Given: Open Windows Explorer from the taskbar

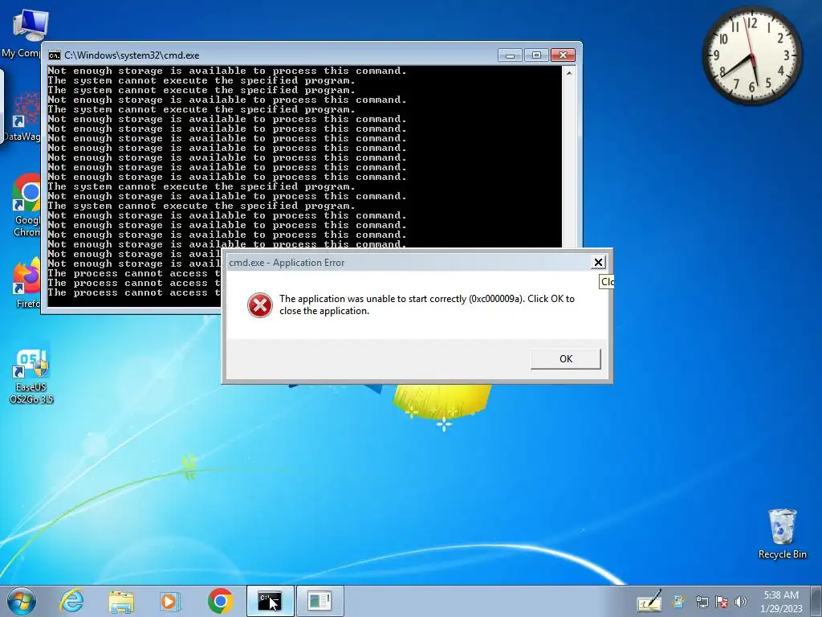Looking at the screenshot, I should [121, 601].
